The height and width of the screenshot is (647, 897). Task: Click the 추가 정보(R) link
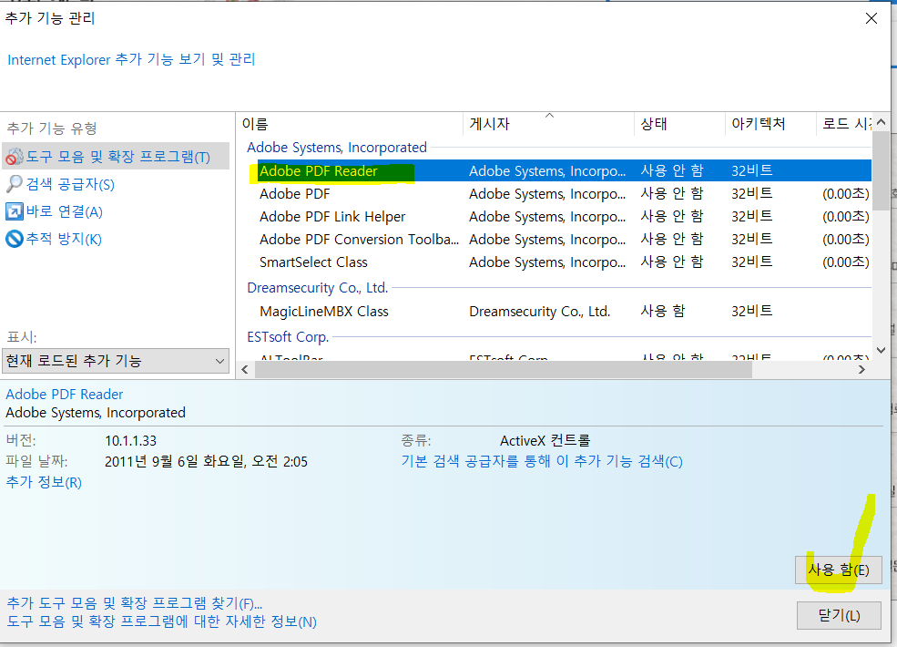(44, 482)
